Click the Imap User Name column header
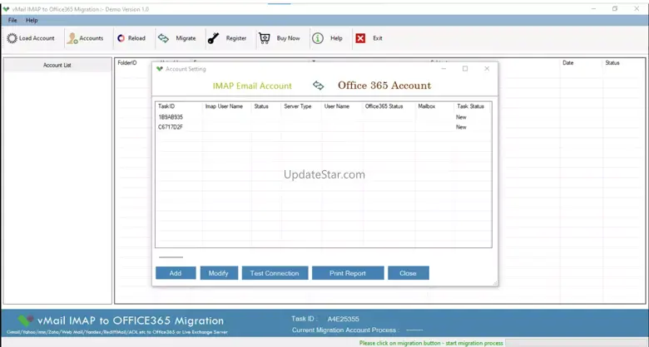Image resolution: width=649 pixels, height=347 pixels. (x=224, y=106)
